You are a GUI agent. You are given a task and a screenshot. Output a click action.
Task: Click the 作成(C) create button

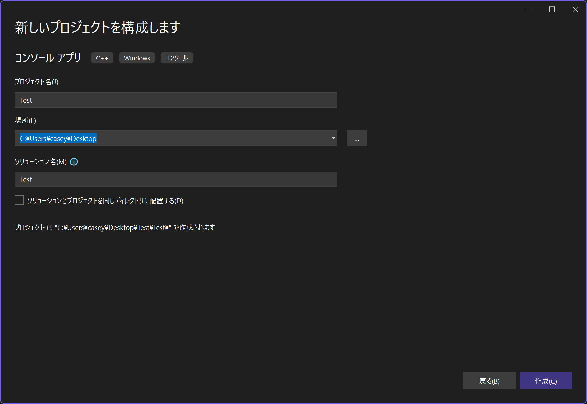546,381
